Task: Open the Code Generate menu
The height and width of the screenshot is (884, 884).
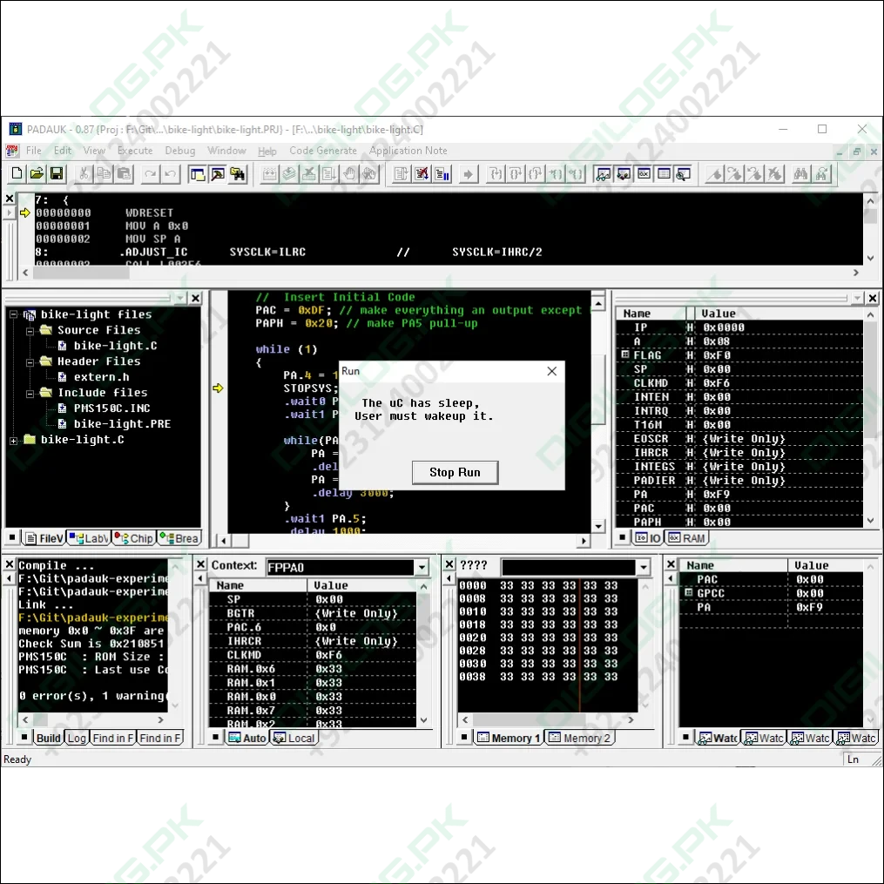Action: tap(323, 151)
